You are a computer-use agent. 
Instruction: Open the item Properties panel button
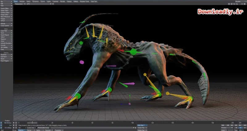(x=59, y=130)
